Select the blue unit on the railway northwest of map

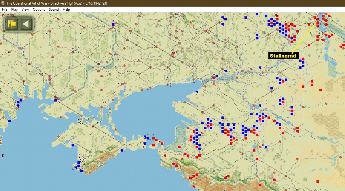tap(113, 25)
